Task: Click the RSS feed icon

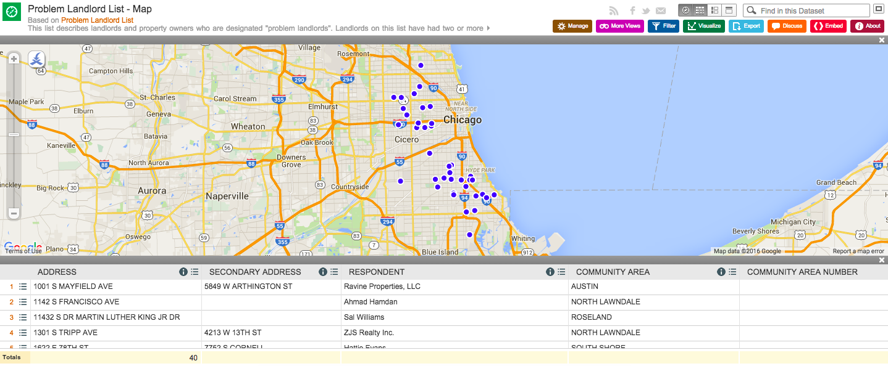Action: coord(613,10)
